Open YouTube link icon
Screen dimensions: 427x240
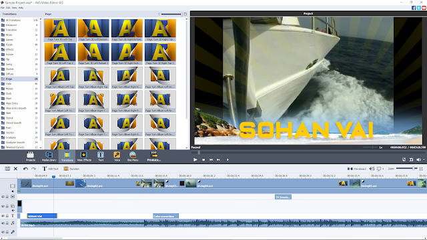point(424,8)
